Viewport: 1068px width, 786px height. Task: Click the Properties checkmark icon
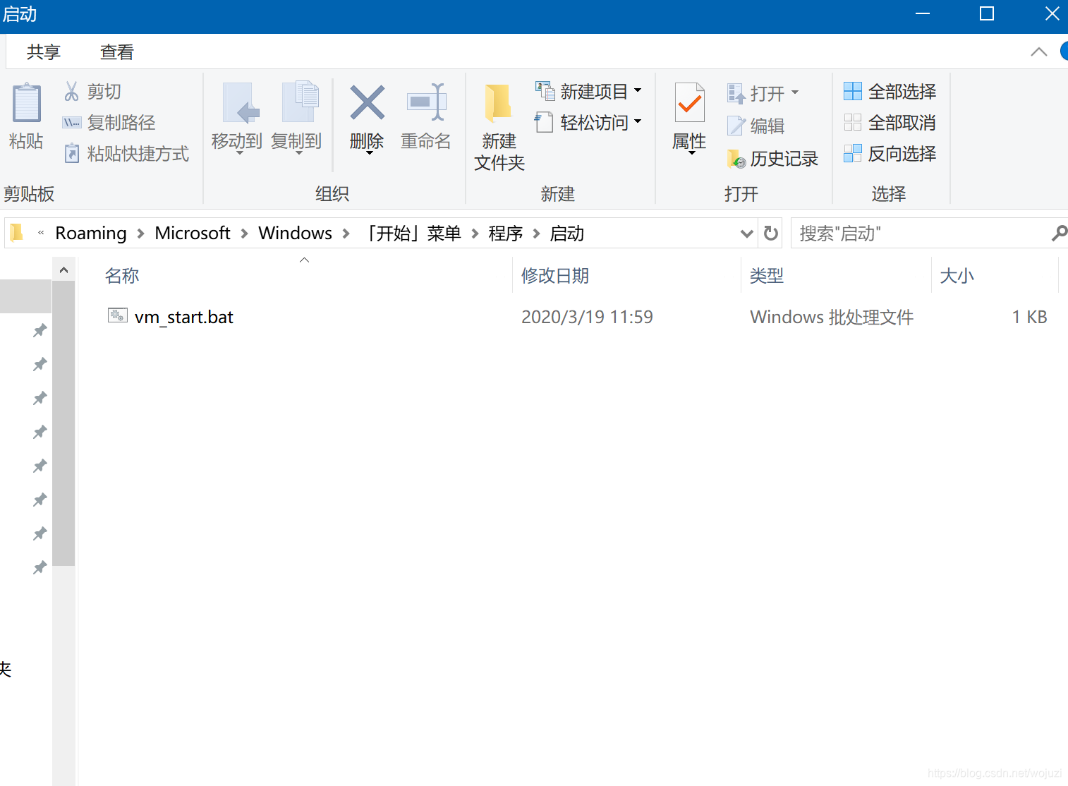pos(690,103)
